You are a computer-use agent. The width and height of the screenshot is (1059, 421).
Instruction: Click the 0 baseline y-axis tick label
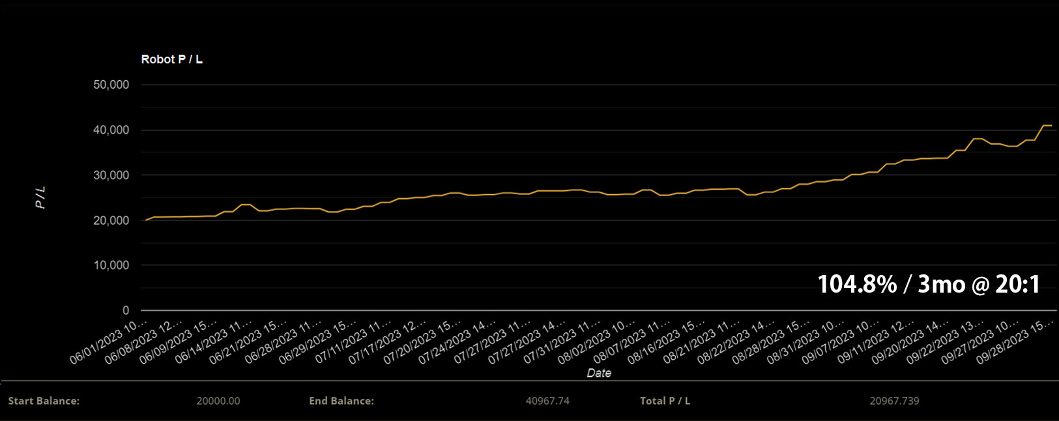point(126,310)
